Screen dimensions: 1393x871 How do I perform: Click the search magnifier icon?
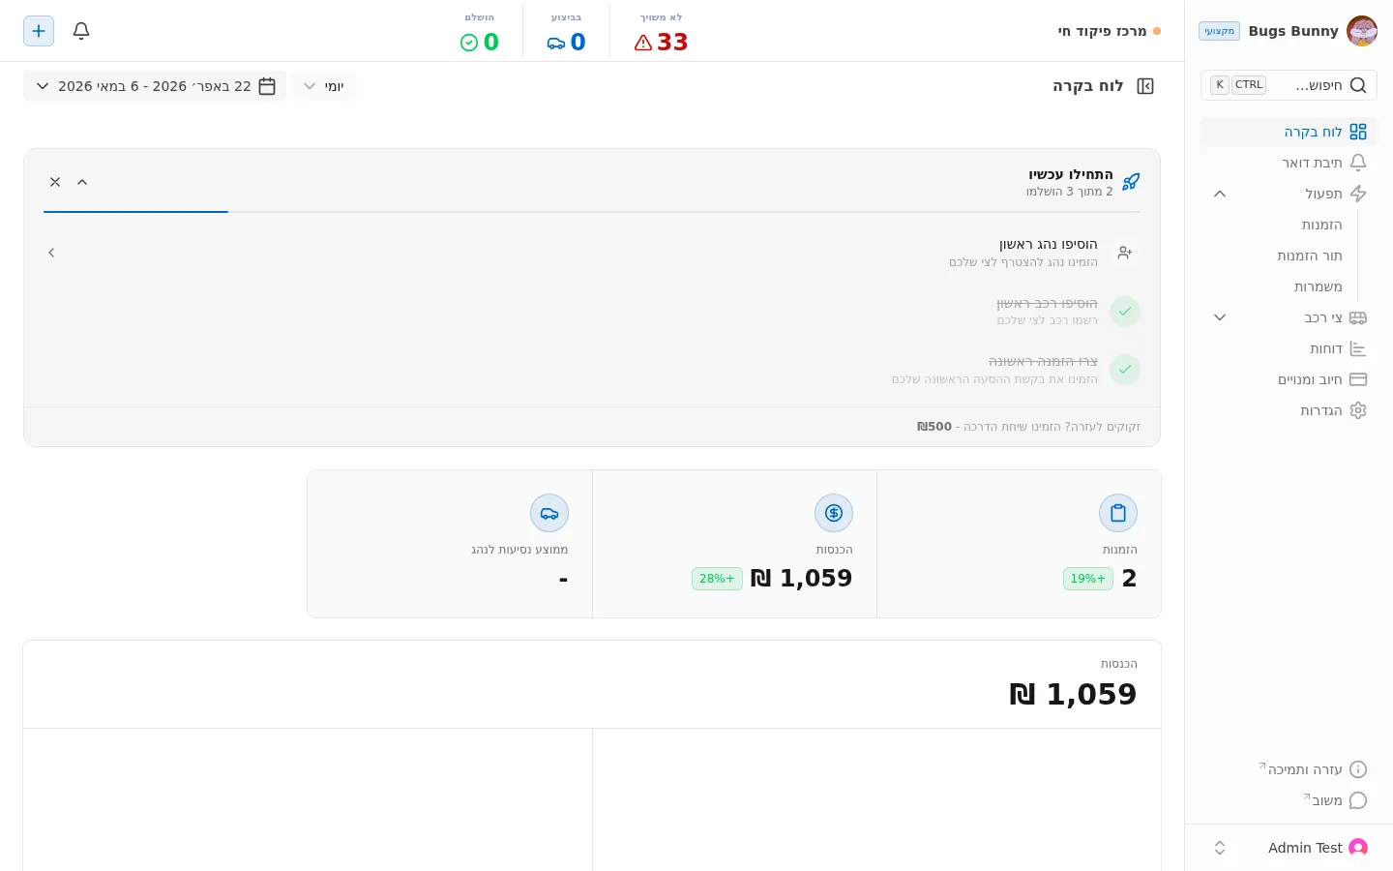coord(1358,85)
